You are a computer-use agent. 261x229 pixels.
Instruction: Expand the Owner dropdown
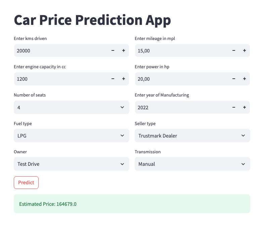click(71, 164)
